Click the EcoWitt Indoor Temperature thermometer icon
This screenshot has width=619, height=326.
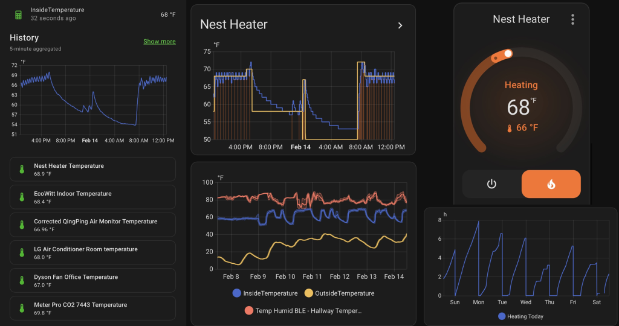coord(22,197)
